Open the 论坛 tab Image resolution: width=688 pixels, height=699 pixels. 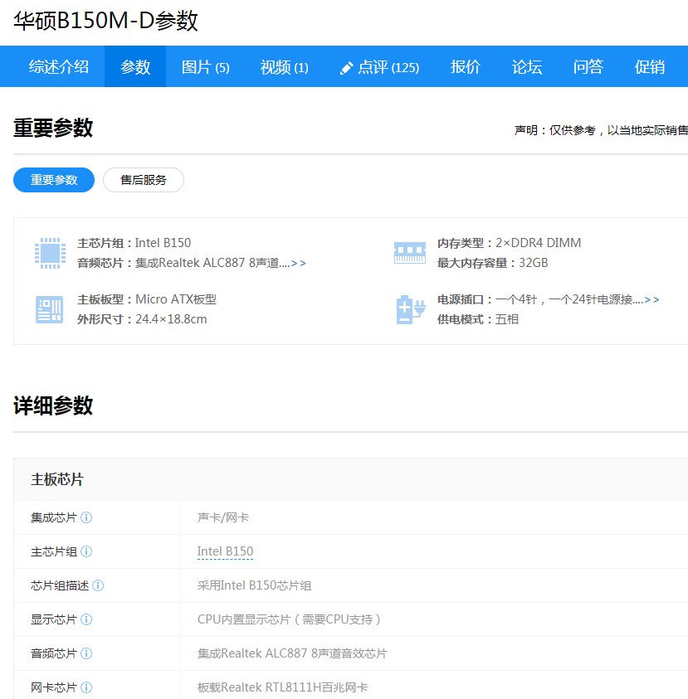[527, 66]
